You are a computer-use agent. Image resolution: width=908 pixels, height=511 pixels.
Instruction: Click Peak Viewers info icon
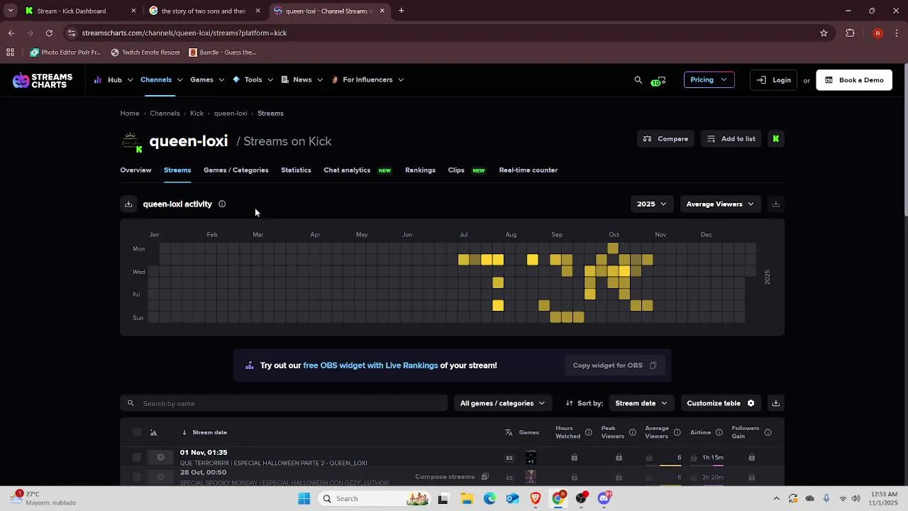[x=632, y=432]
